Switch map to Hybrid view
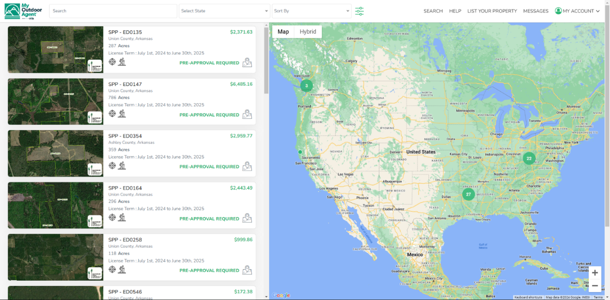This screenshot has width=610, height=300. [308, 32]
